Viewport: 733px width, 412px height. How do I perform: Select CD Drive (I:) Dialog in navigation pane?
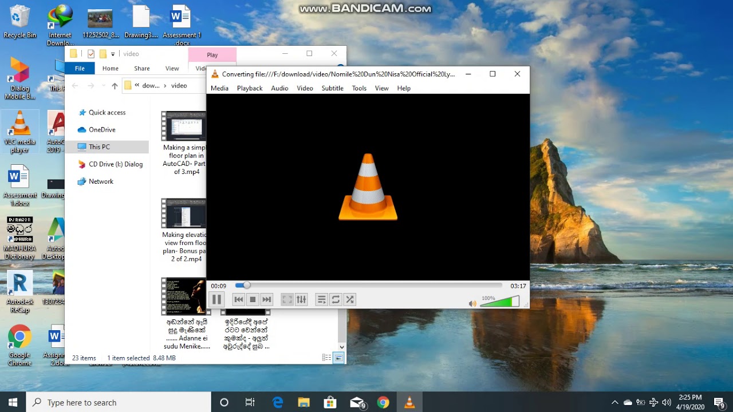pyautogui.click(x=116, y=164)
